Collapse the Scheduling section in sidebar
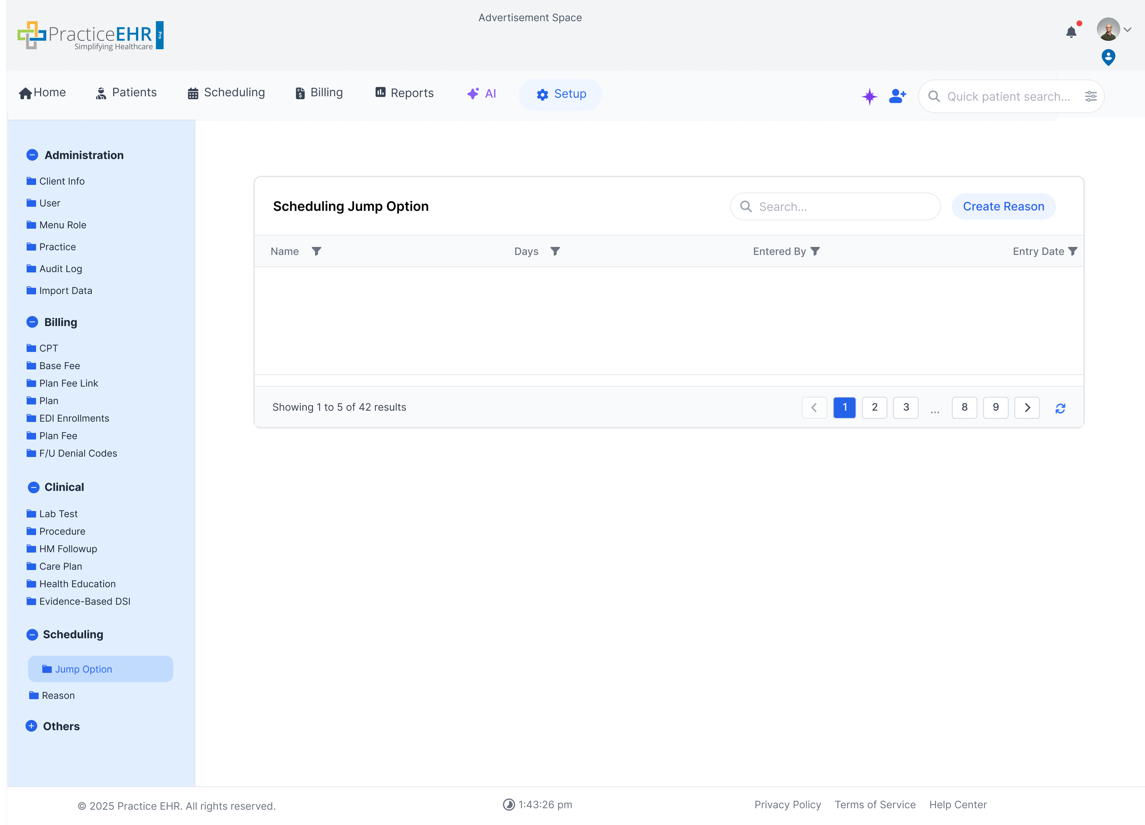 (33, 634)
